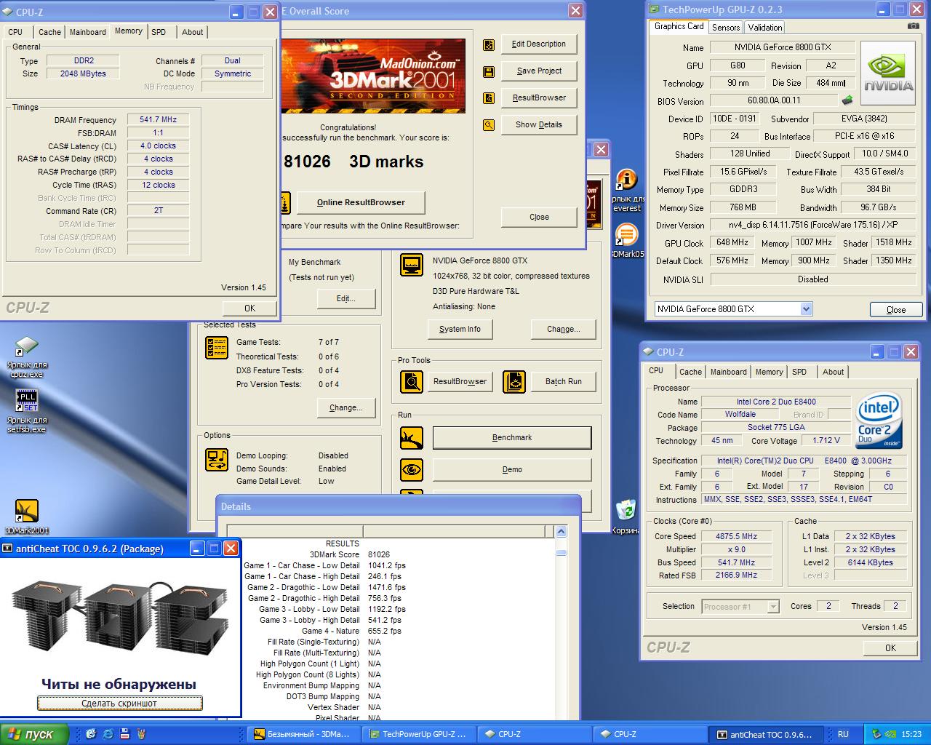The height and width of the screenshot is (745, 931).
Task: Click the Show Details magnifier icon
Action: (489, 125)
